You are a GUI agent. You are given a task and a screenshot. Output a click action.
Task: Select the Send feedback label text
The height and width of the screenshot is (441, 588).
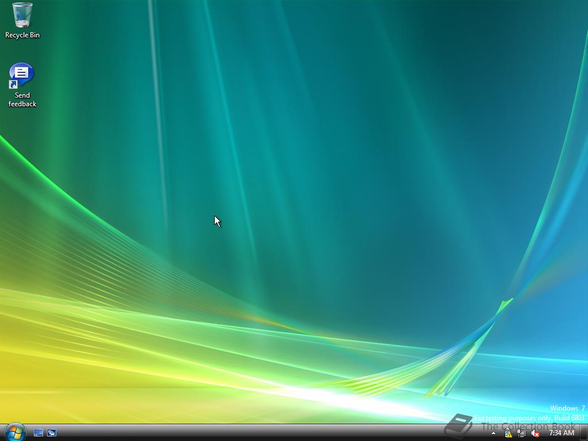(22, 99)
